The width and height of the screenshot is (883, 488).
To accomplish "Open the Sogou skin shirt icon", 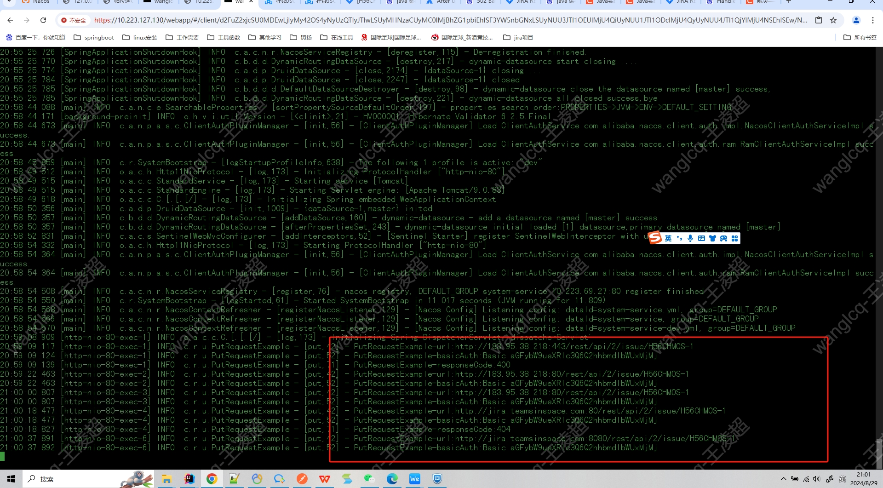I will pyautogui.click(x=712, y=238).
